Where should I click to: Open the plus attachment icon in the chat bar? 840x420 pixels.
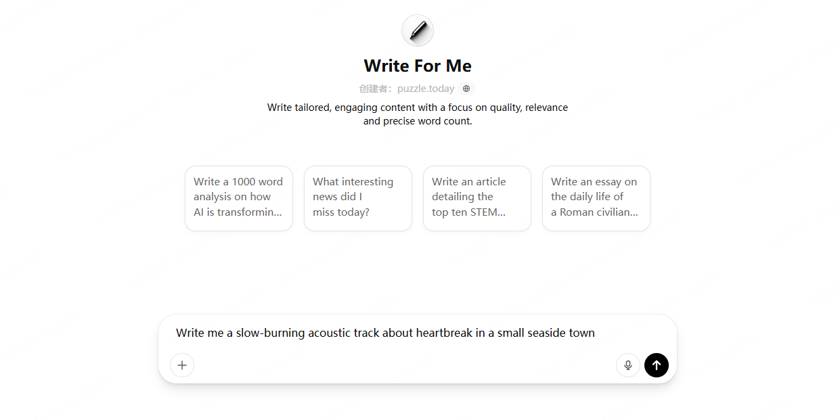181,365
